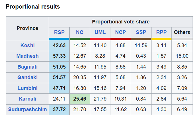Click the Province column header
The width and height of the screenshot is (194, 116).
pos(27,28)
